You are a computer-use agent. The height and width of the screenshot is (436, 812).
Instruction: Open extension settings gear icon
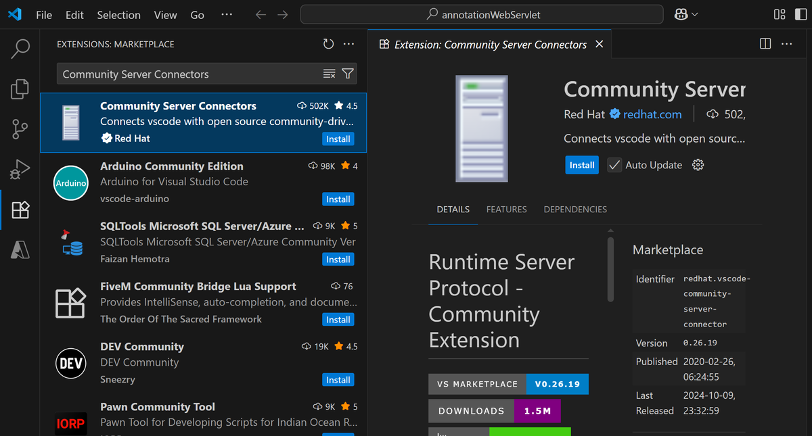(x=698, y=165)
